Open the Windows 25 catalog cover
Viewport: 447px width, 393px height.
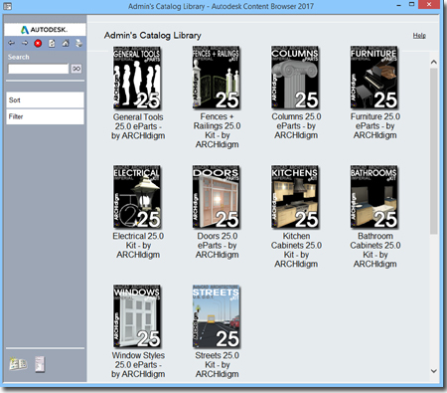pos(137,316)
